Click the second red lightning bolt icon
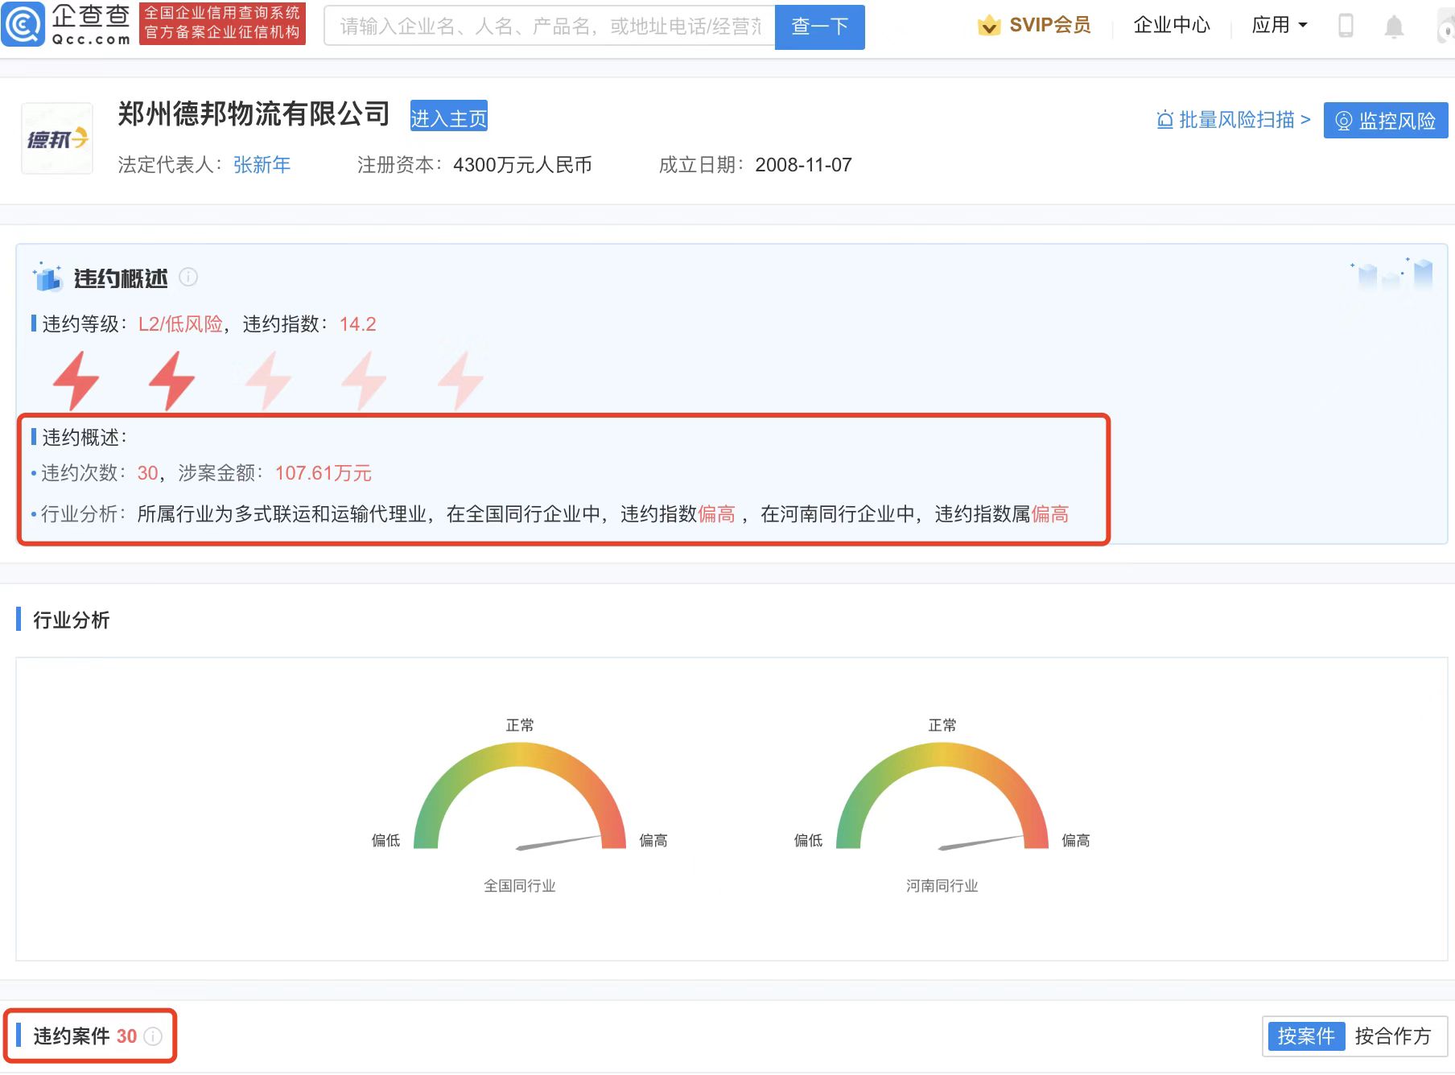1455x1075 pixels. coord(171,380)
